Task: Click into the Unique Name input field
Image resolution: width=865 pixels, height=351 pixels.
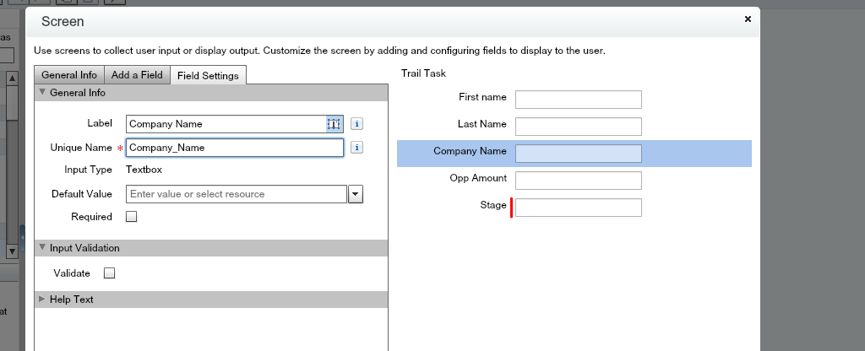Action: pos(234,148)
